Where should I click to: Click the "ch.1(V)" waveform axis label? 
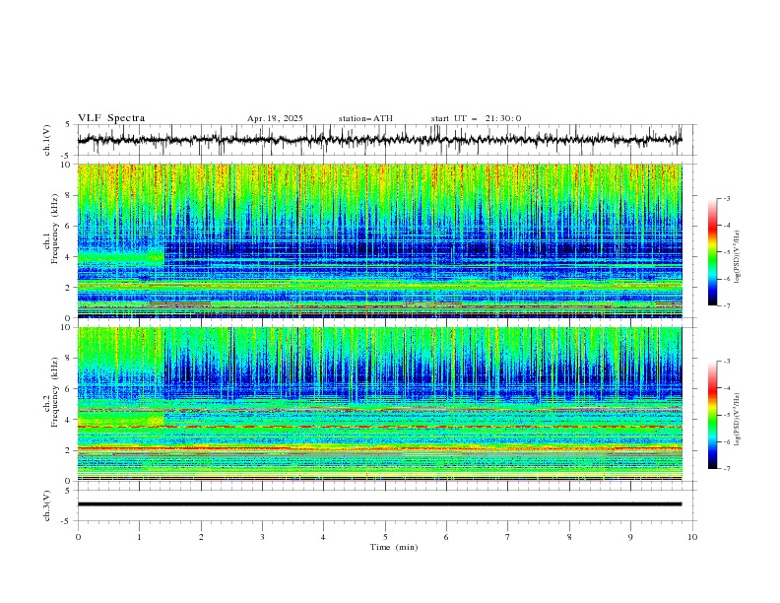tap(47, 140)
